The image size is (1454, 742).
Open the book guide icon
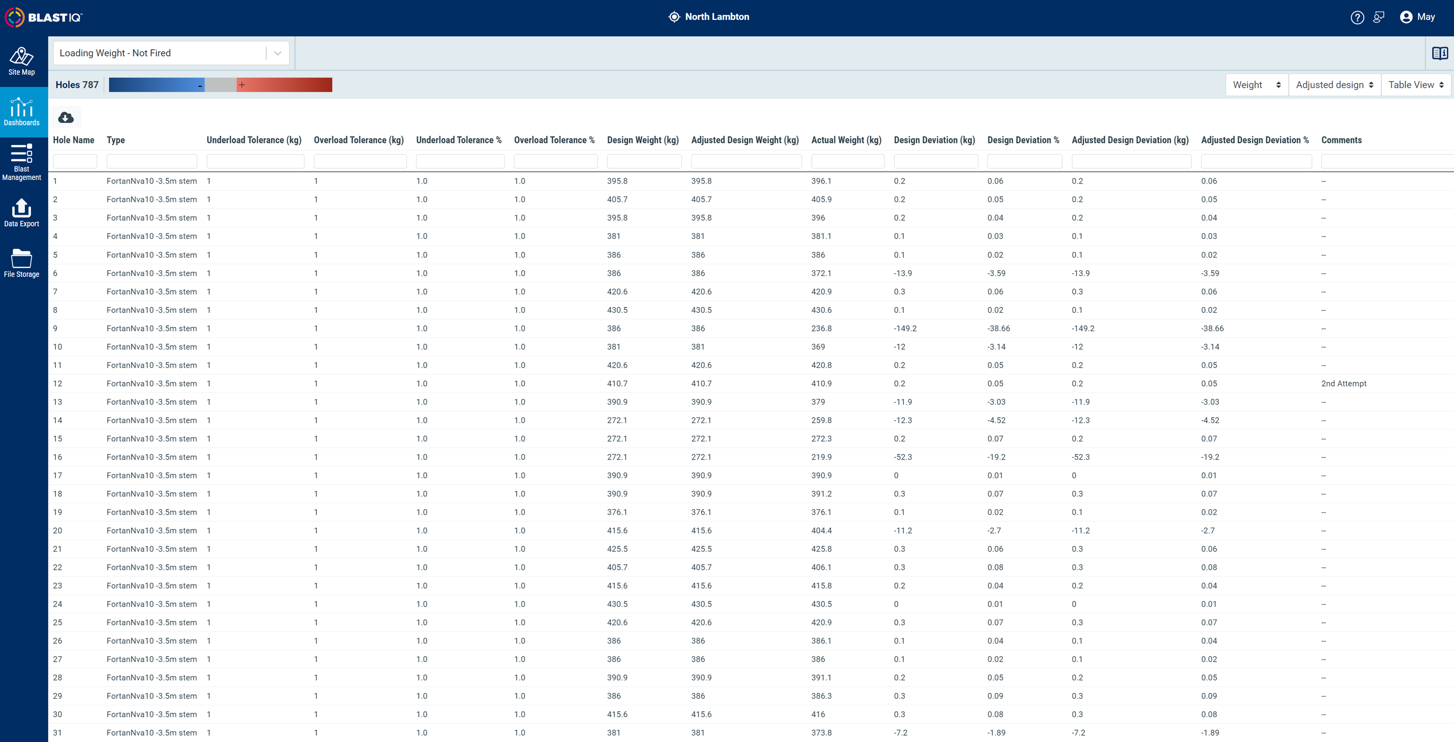[1440, 53]
